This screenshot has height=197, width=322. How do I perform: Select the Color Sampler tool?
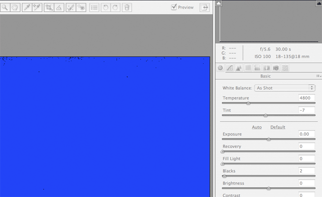(x=37, y=7)
